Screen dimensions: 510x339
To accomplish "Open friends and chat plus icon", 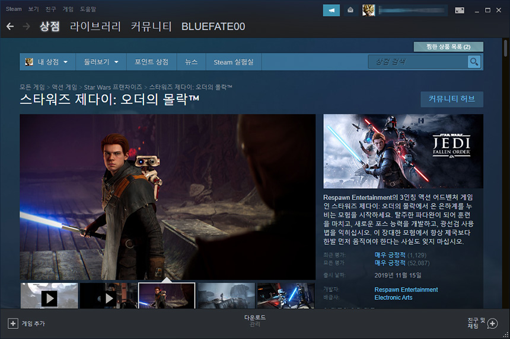I will click(492, 324).
